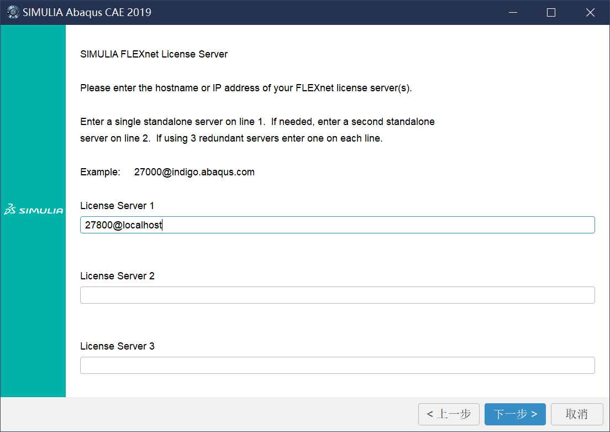Maximize the Abaqus installer window
610x432 pixels.
coord(551,12)
